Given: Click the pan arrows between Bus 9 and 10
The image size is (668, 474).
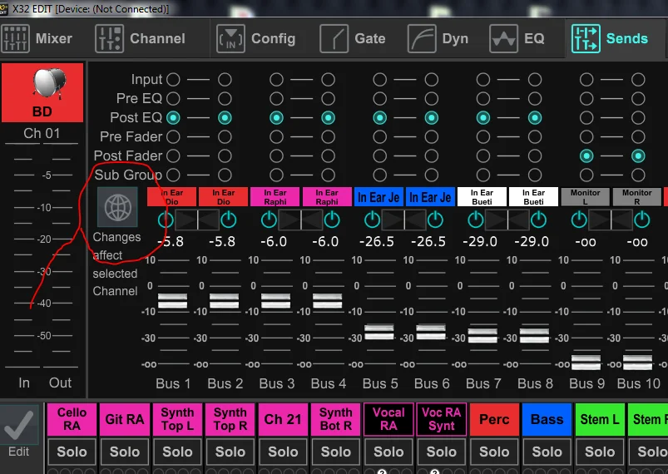Looking at the screenshot, I should pos(611,220).
